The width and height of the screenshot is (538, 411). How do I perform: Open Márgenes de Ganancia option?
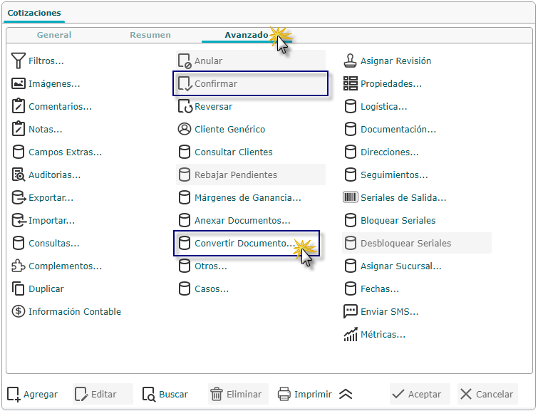tap(239, 197)
